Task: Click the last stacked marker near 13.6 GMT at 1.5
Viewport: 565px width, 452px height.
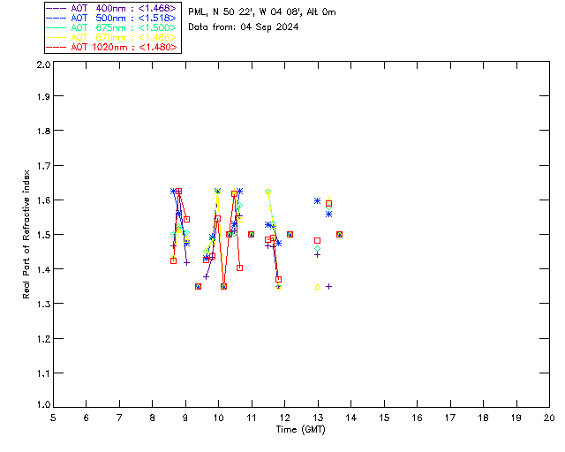Action: 339,235
